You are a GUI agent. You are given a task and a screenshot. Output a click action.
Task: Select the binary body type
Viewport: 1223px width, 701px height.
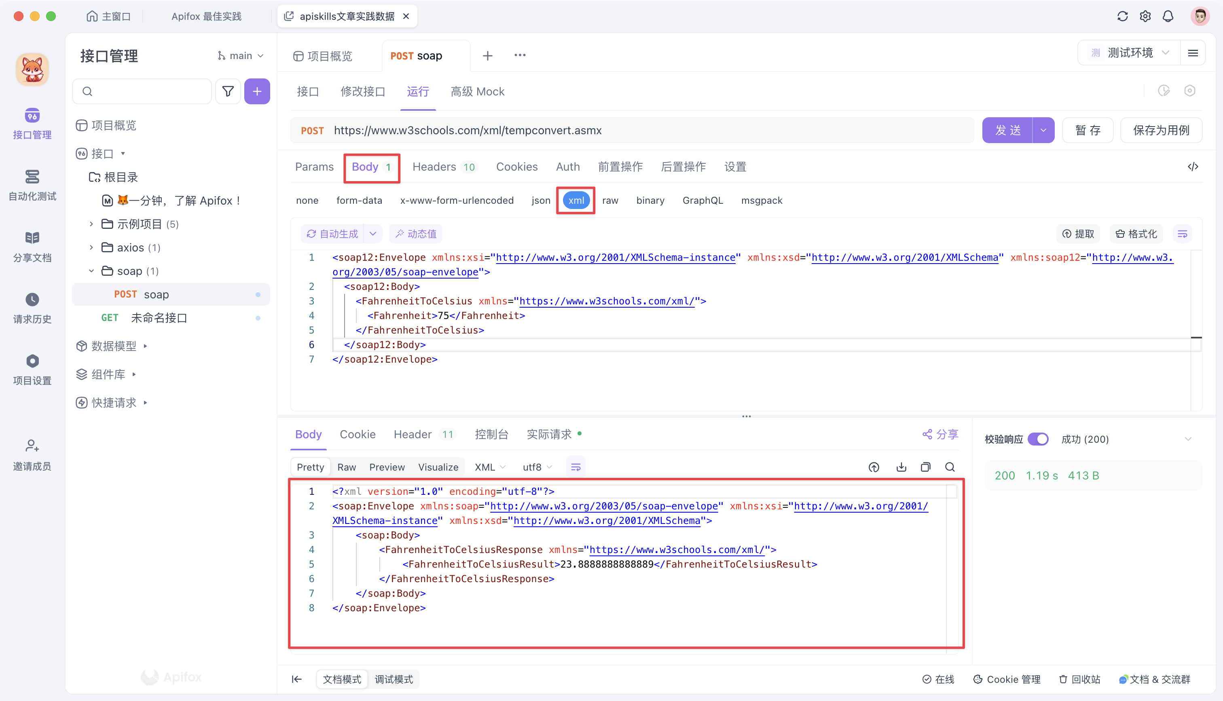coord(650,200)
